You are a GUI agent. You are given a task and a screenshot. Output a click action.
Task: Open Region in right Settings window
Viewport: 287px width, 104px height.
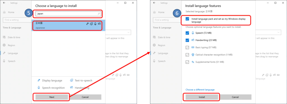click(x=161, y=45)
